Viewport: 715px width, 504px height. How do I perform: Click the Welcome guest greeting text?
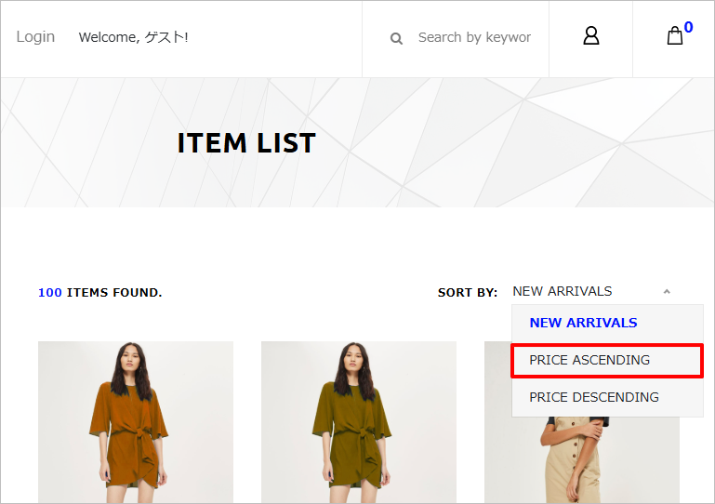(133, 37)
